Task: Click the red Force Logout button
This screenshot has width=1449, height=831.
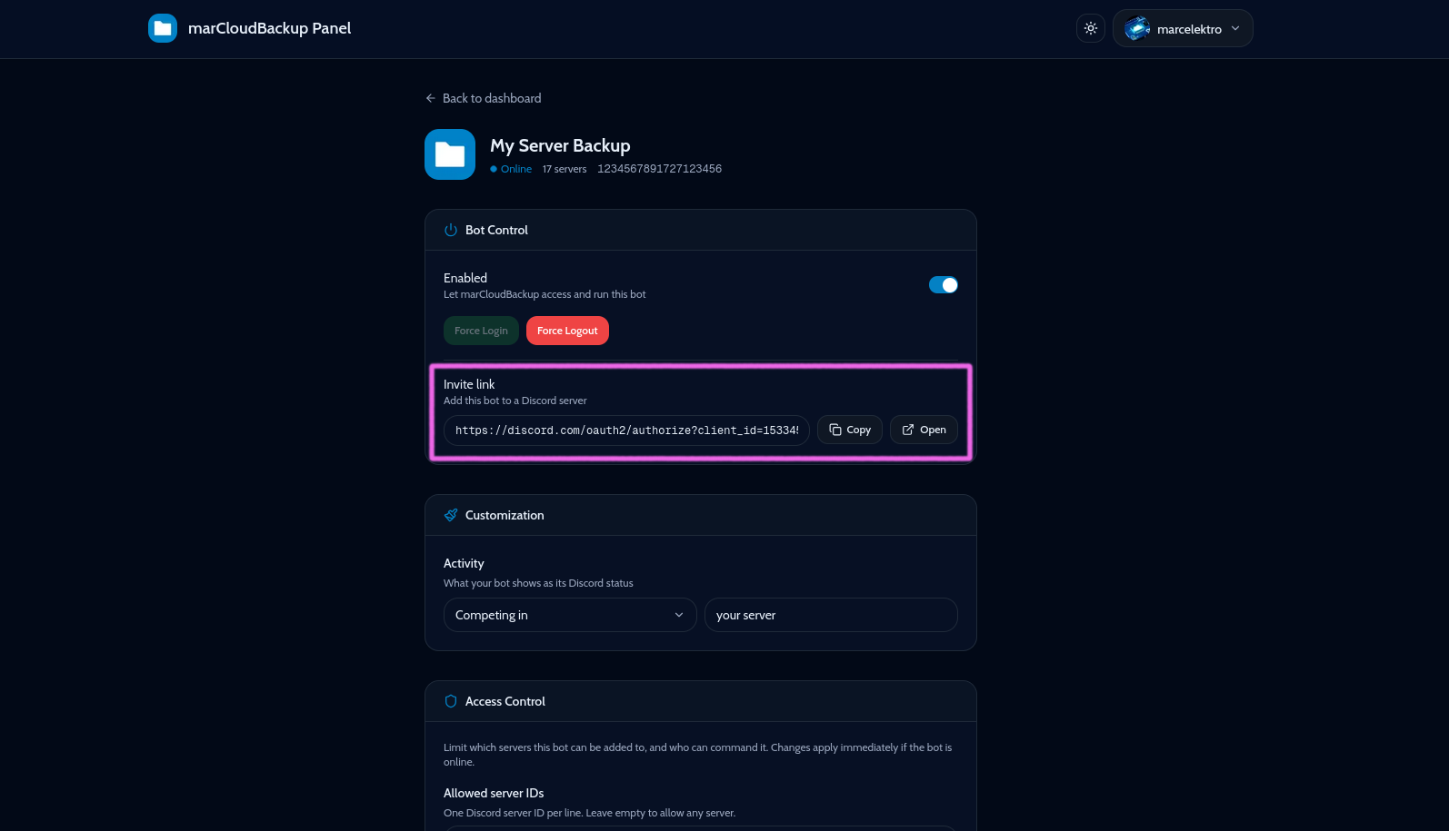Action: coord(567,331)
